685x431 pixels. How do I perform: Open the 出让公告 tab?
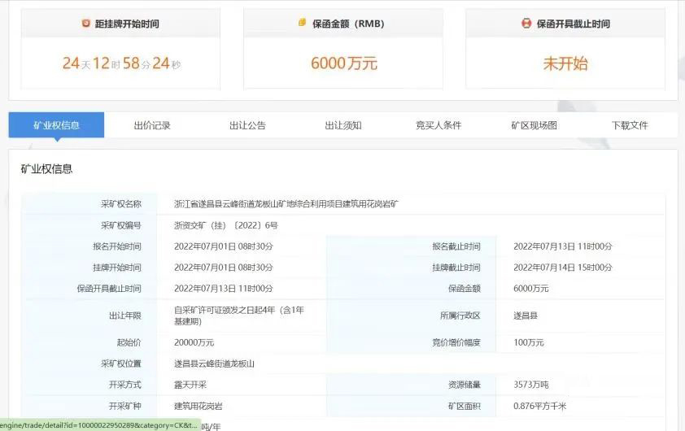[247, 125]
